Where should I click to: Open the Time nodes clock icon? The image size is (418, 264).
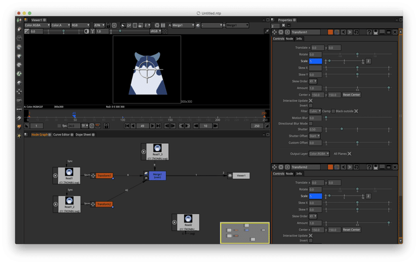19,38
